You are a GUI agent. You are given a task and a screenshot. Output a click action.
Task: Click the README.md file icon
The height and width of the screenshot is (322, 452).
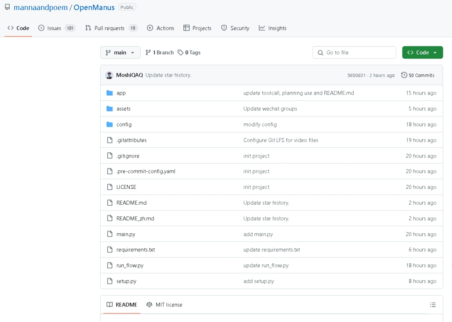(x=110, y=203)
